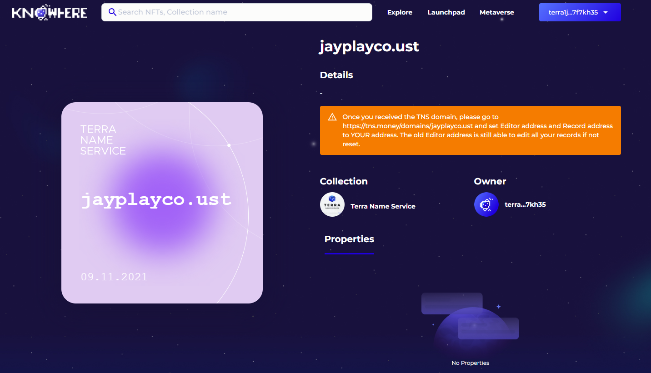This screenshot has width=651, height=373.
Task: Click the search magnifier icon
Action: pos(112,12)
